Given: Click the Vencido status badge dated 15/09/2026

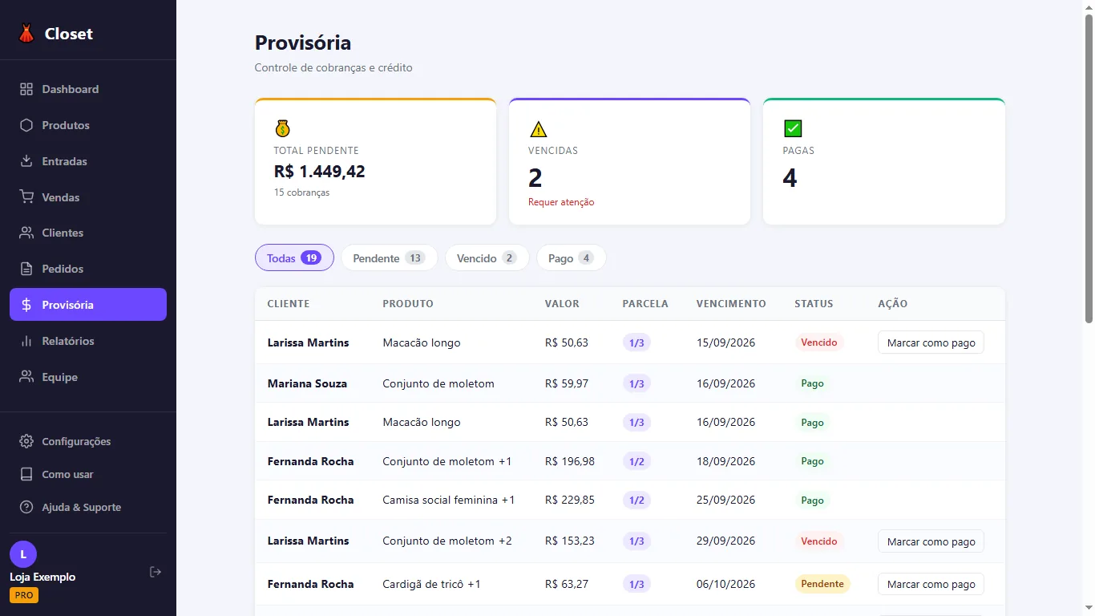Looking at the screenshot, I should tap(819, 342).
